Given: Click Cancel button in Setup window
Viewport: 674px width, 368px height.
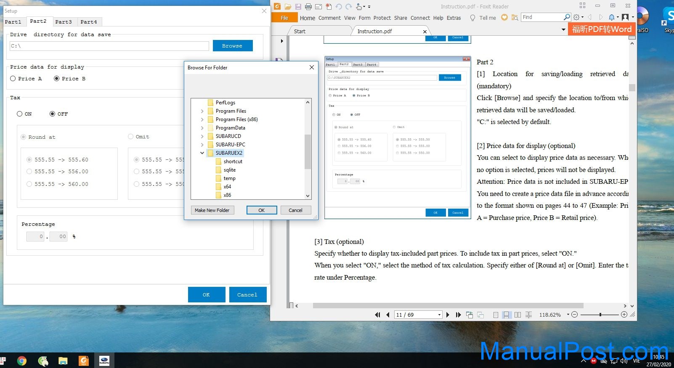Looking at the screenshot, I should (247, 295).
